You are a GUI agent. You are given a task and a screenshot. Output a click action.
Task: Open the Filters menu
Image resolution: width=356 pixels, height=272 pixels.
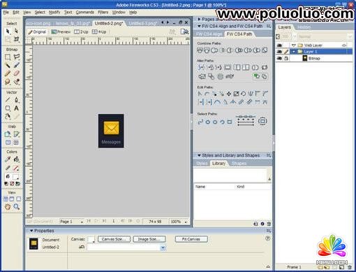pyautogui.click(x=103, y=12)
